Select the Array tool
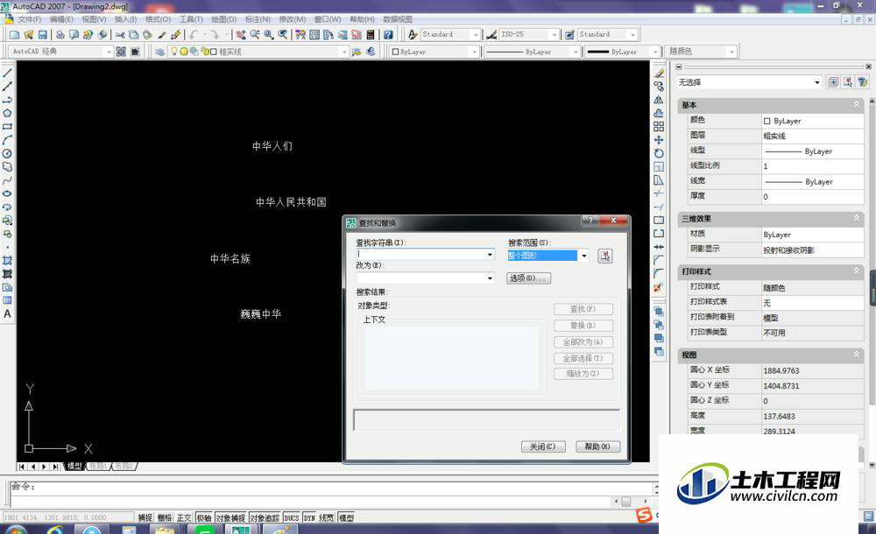Viewport: 876px width, 534px height. [659, 127]
